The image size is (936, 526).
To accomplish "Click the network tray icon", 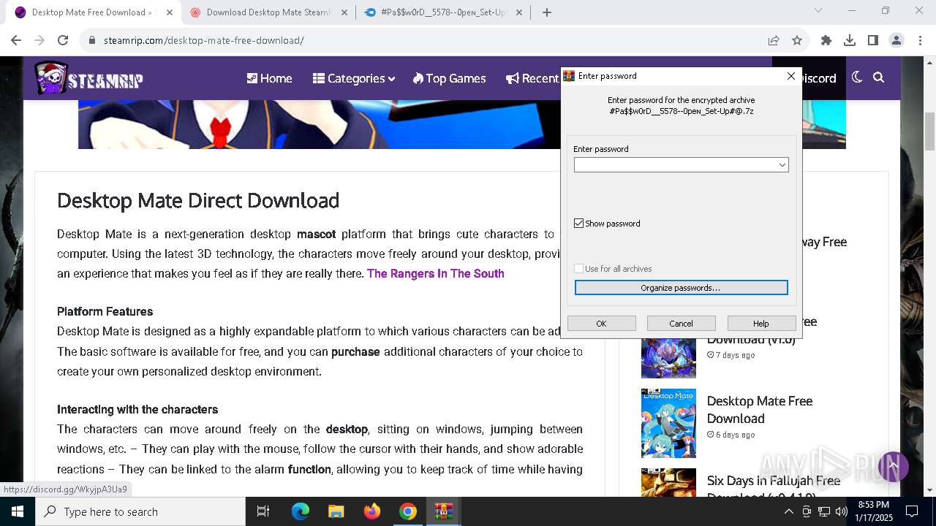I will coord(823,511).
